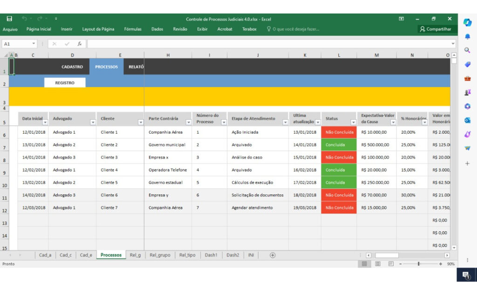Open the Fórmulas ribbon tab
This screenshot has width=477, height=295.
[133, 29]
